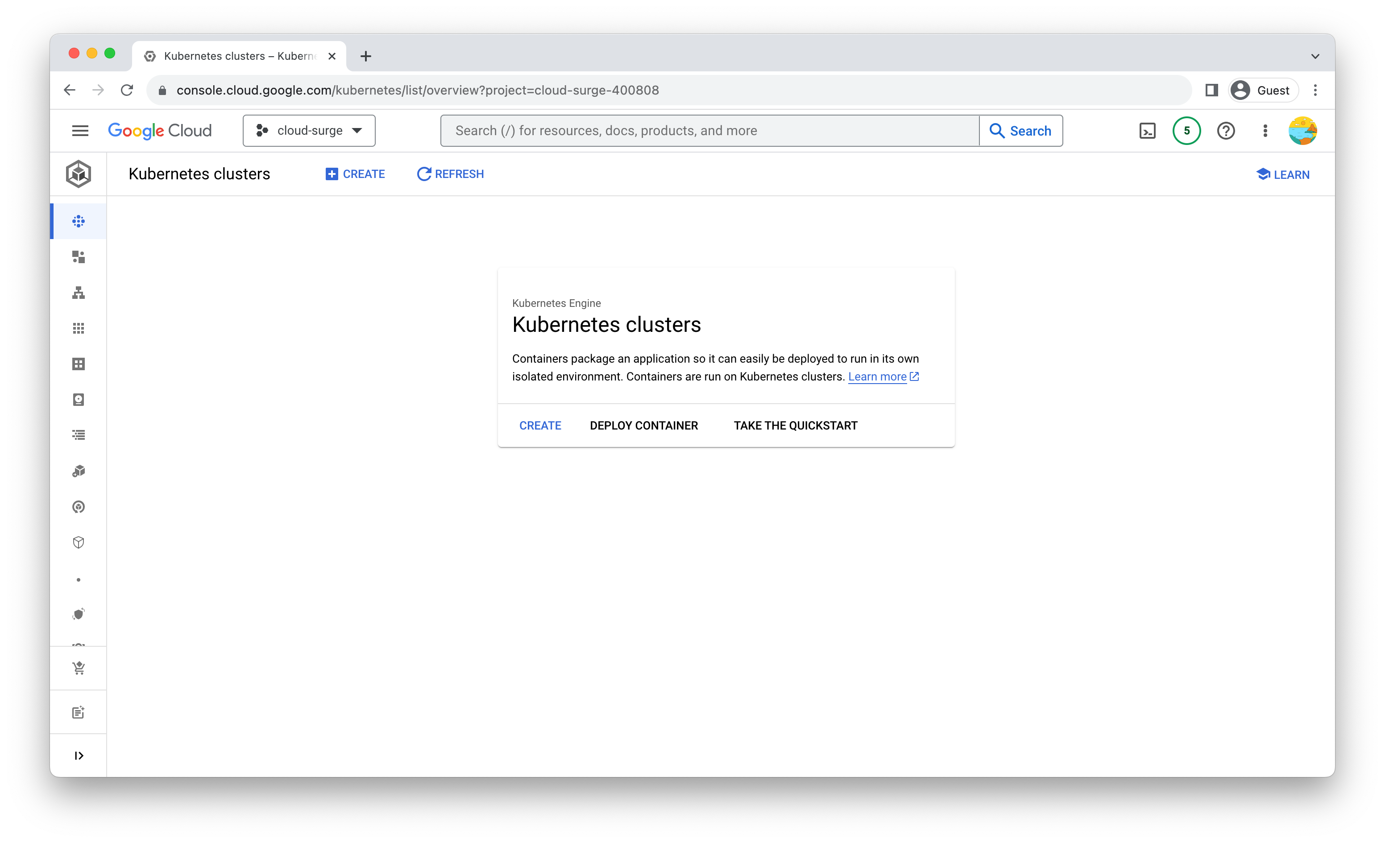Expand the left navigation sidebar
The width and height of the screenshot is (1385, 843).
[x=79, y=755]
